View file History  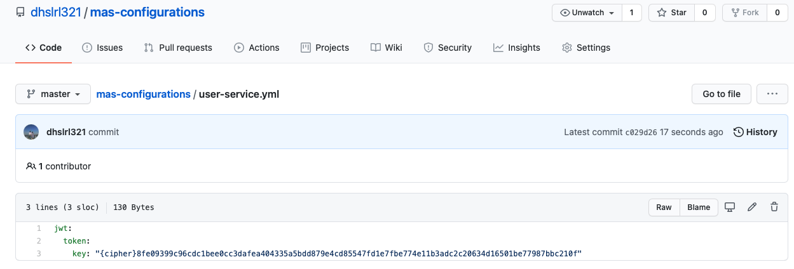(755, 132)
